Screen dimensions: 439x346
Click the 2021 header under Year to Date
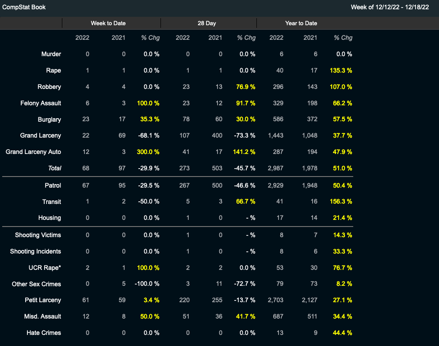310,38
